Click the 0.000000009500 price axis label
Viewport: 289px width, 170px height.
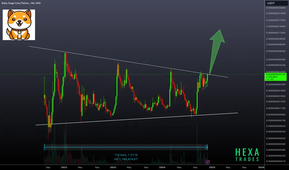click(x=276, y=39)
